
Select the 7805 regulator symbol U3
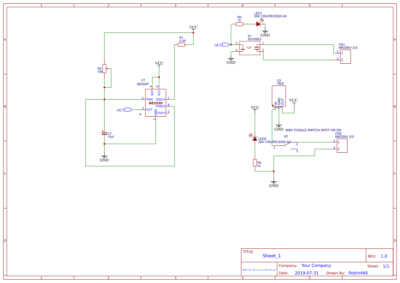pos(279,95)
